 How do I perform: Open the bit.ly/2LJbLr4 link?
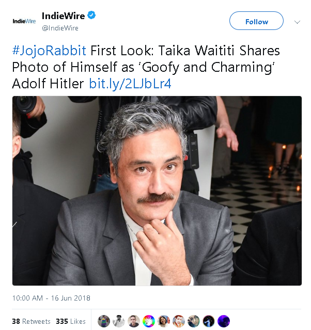pos(130,83)
